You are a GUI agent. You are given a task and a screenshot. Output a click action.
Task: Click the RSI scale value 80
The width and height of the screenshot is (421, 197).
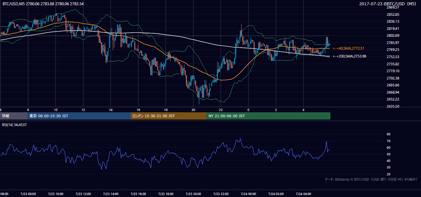[388, 134]
